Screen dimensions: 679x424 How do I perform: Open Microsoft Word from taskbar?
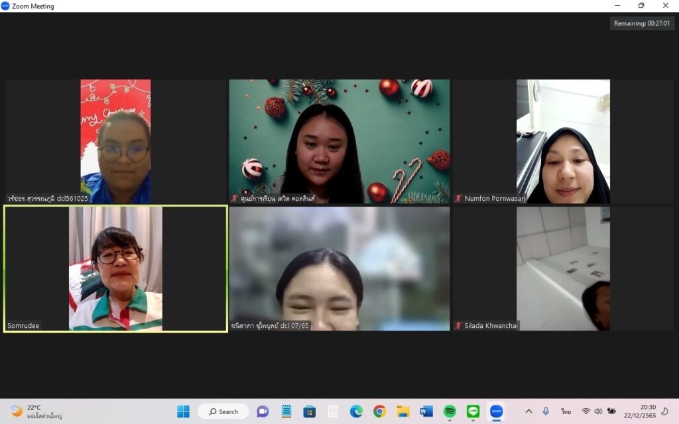[x=426, y=411]
